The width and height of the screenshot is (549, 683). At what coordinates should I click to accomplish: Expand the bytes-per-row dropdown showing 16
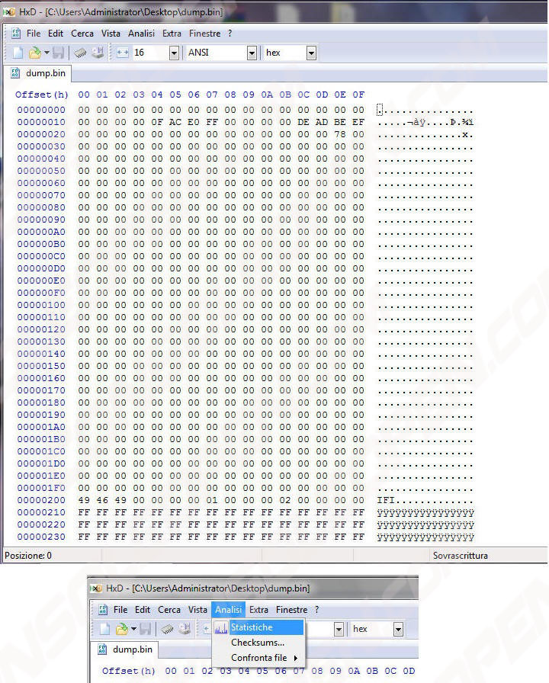pyautogui.click(x=174, y=53)
